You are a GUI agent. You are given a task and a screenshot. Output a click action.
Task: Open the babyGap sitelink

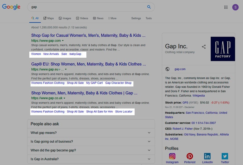tap(75, 54)
